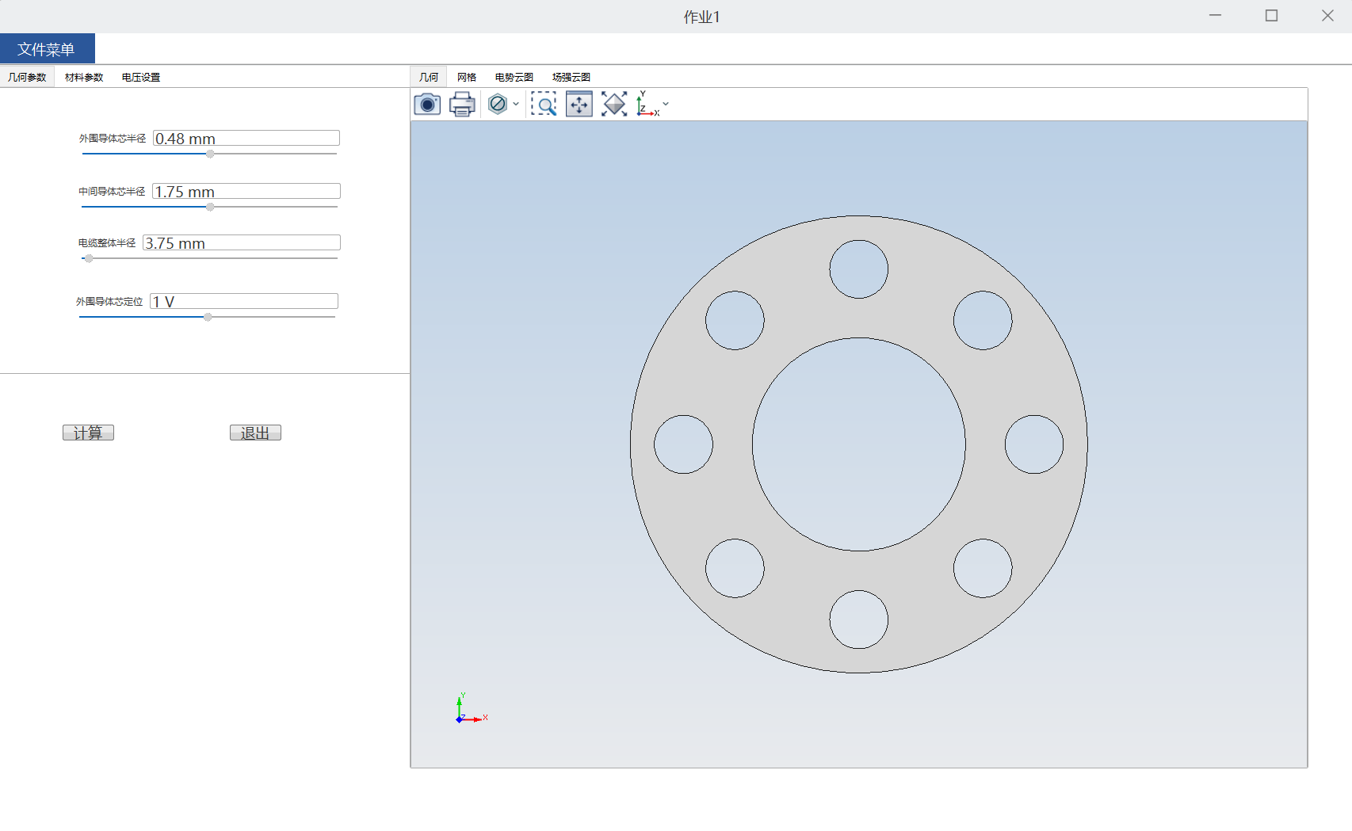Click the lower-right small conductor circle

[x=983, y=568]
